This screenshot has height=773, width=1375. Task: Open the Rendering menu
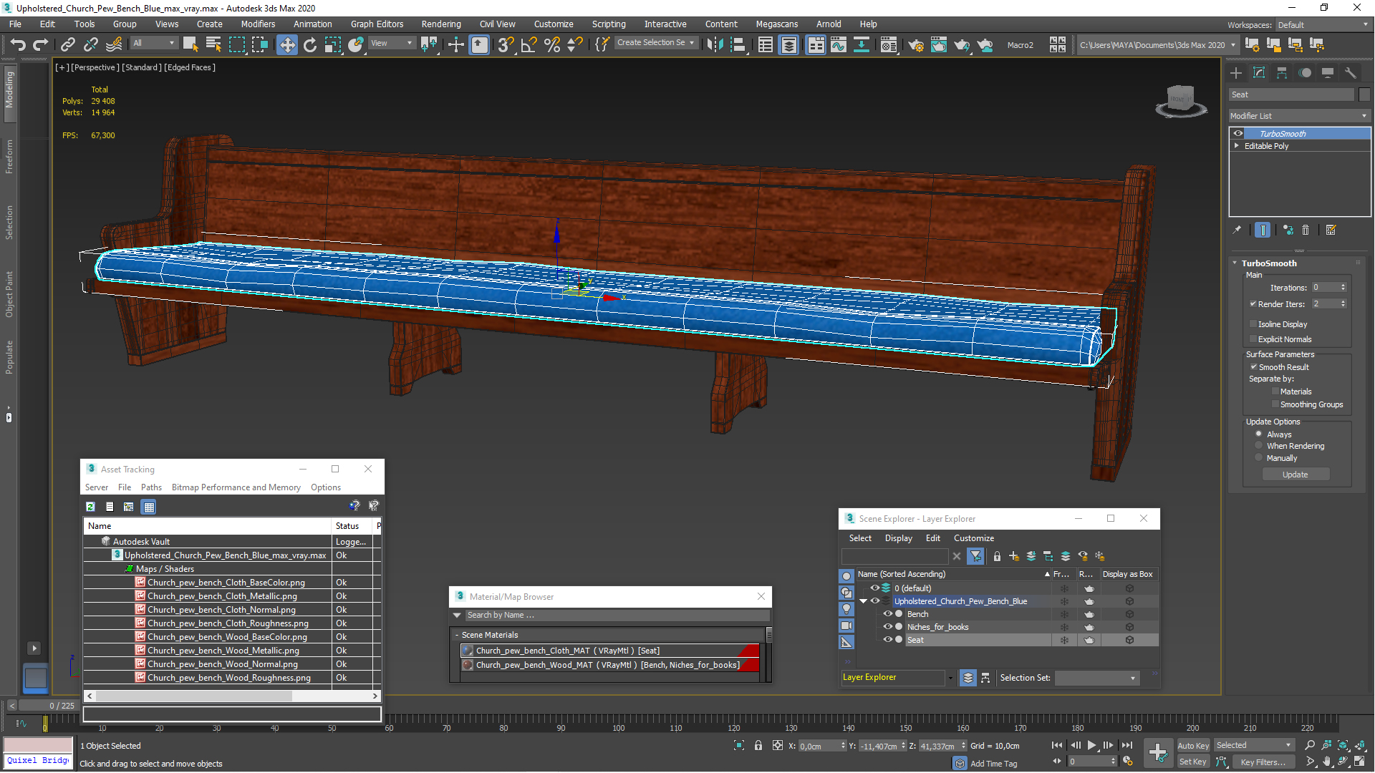[440, 24]
